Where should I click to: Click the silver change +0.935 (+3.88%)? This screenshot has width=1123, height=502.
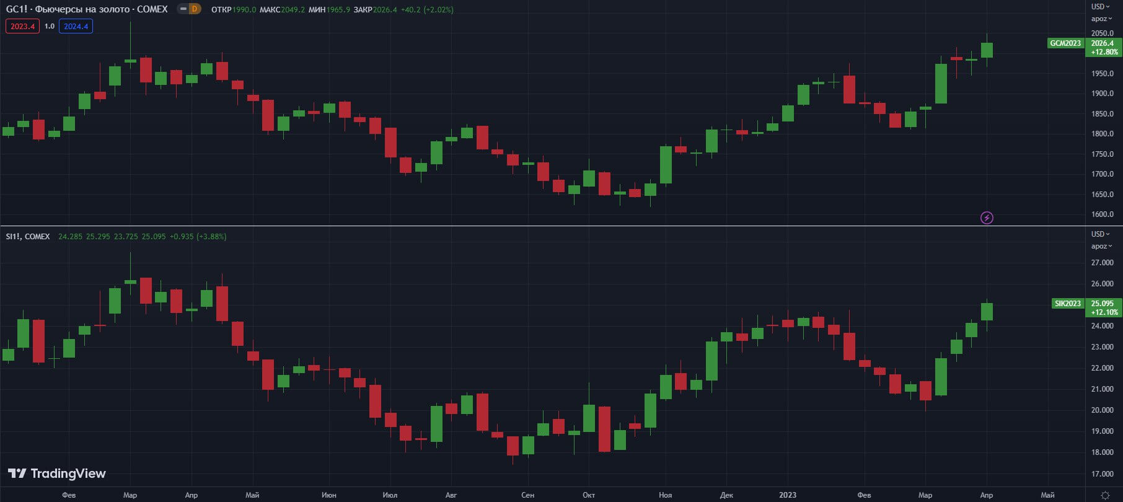point(198,237)
